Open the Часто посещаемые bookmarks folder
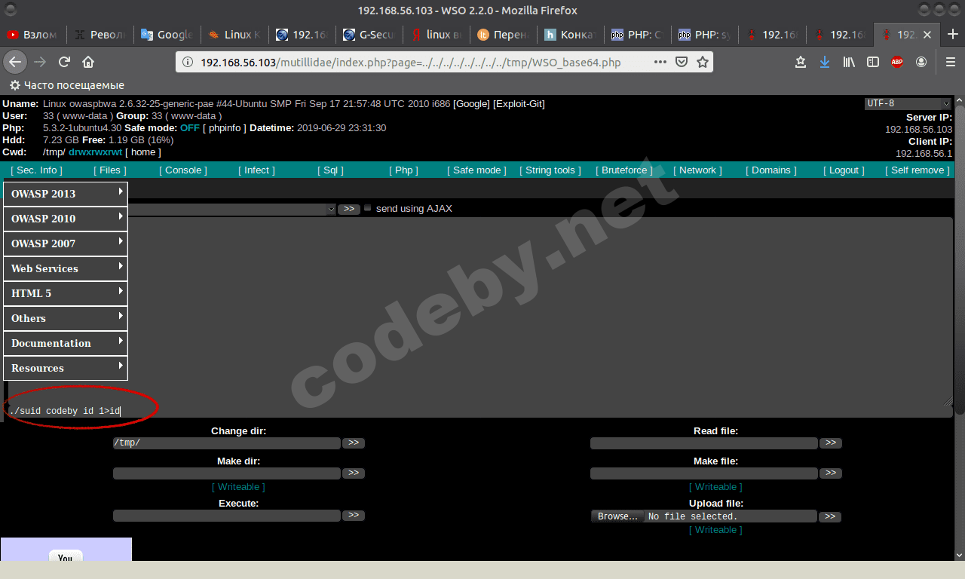The image size is (965, 579). tap(66, 85)
